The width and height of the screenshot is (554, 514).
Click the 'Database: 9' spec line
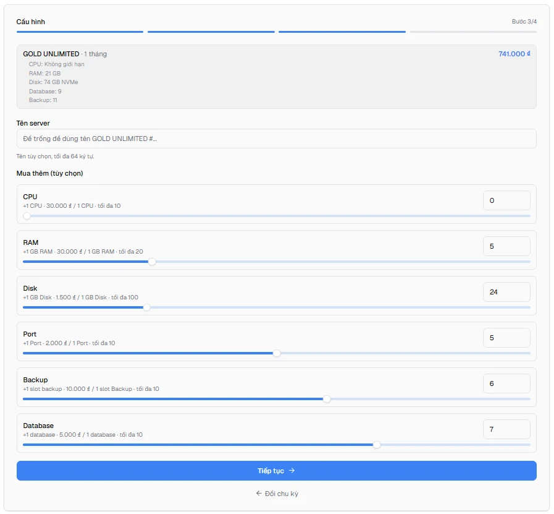pos(45,92)
